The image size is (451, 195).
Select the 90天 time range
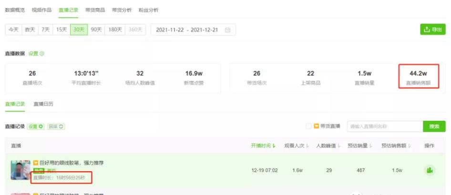(96, 29)
